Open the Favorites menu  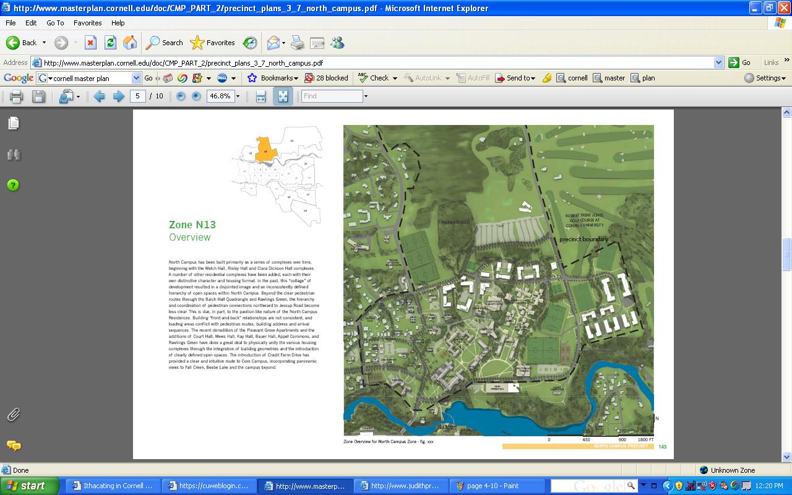coord(87,23)
